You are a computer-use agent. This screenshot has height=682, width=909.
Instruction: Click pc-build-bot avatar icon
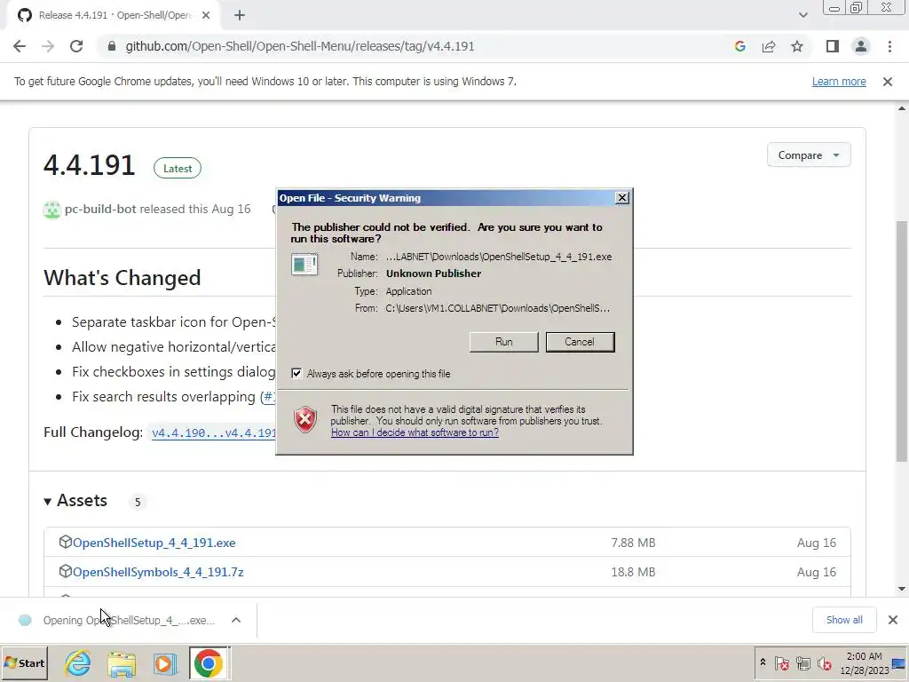pos(51,210)
